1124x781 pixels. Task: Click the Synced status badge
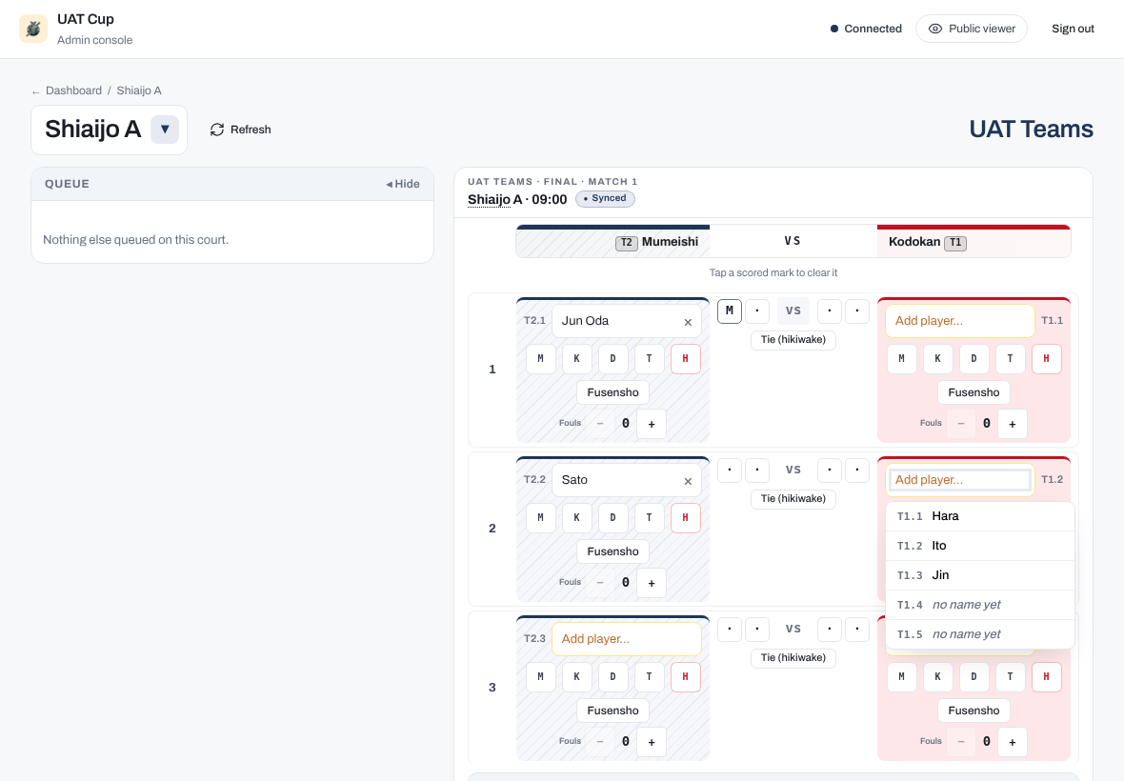point(605,198)
